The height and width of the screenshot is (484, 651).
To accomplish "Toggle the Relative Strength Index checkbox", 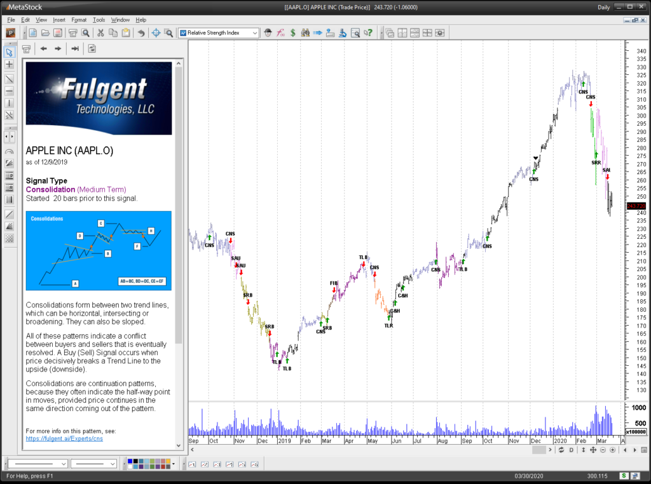I will pos(183,33).
